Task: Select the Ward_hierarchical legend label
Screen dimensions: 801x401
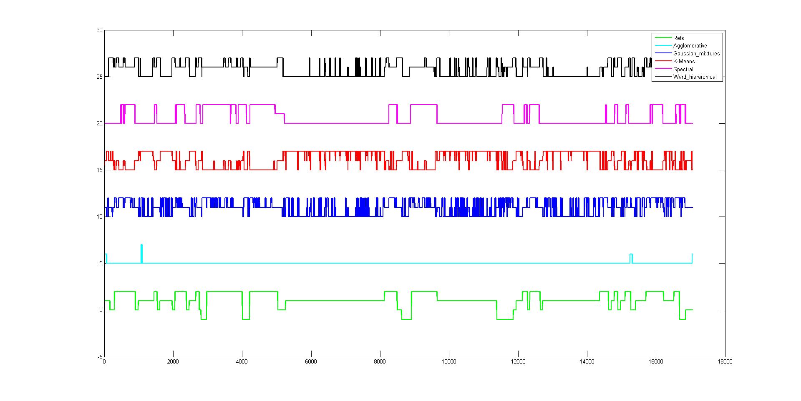Action: point(695,77)
